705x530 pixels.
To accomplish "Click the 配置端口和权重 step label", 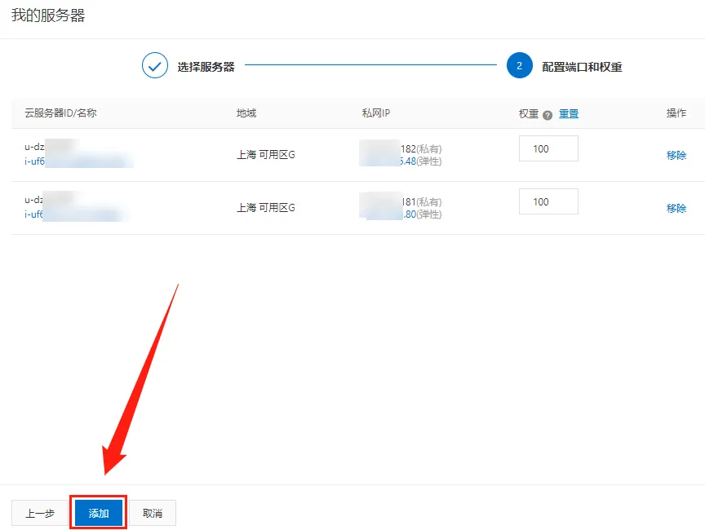I will tap(582, 67).
